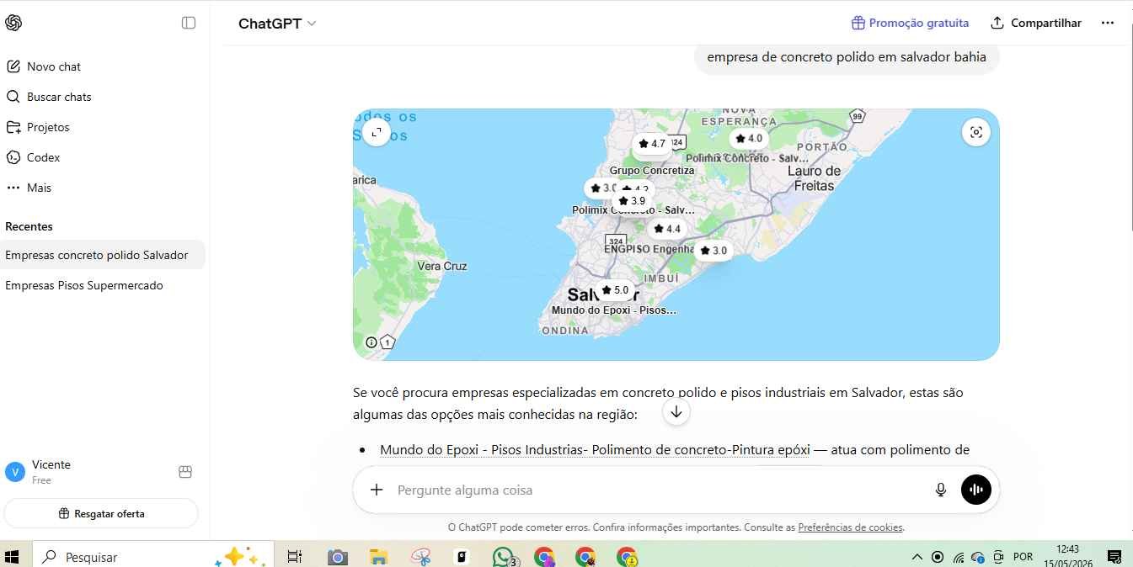Open the Windows Start menu

pyautogui.click(x=13, y=556)
